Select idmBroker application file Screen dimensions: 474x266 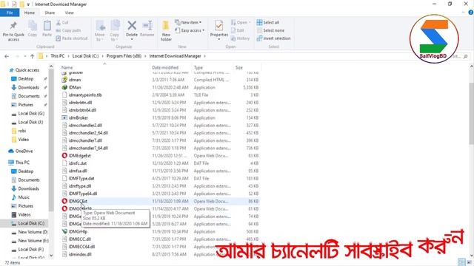pos(78,118)
